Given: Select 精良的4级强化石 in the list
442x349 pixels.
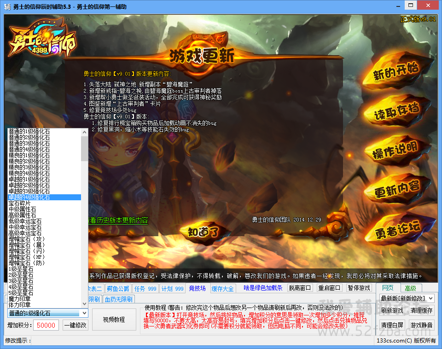Looking at the screenshot, I should coord(44,174).
